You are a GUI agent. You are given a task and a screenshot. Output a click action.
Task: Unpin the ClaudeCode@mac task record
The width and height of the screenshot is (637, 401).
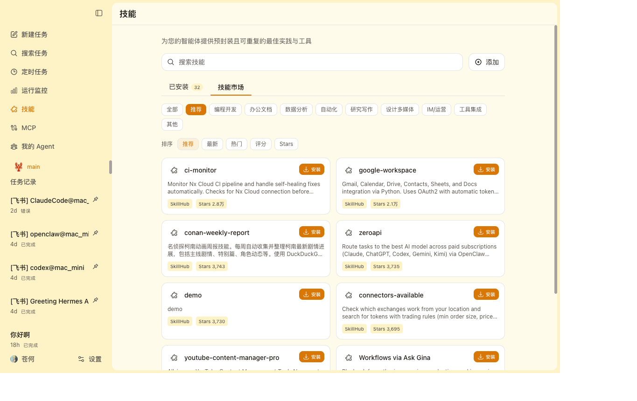[x=95, y=200]
